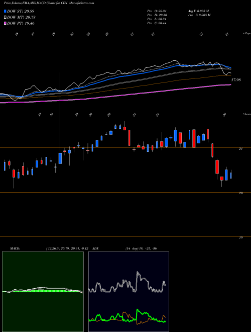This screenshot has width=251, height=332.
Task: Select the 'DOW ST: 20.89' legend label
Action: (x=21, y=11)
